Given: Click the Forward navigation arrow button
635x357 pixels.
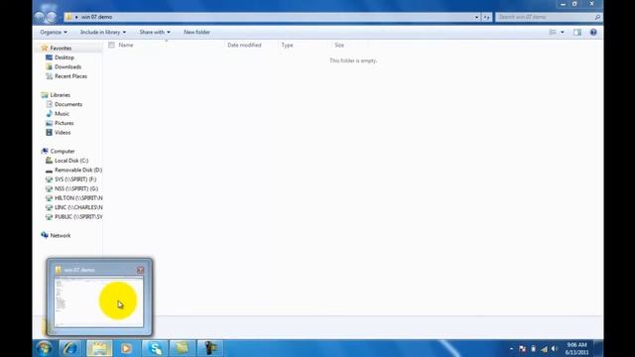Looking at the screenshot, I should tap(52, 17).
